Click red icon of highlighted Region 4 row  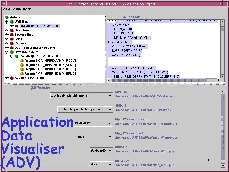pos(17,26)
